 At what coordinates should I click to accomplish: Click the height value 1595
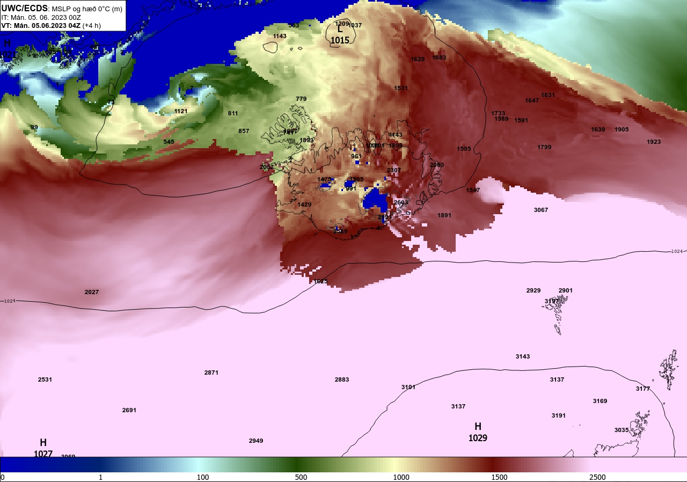(464, 149)
